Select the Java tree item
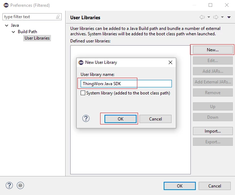Screen dimensions: 235x195 (15, 25)
